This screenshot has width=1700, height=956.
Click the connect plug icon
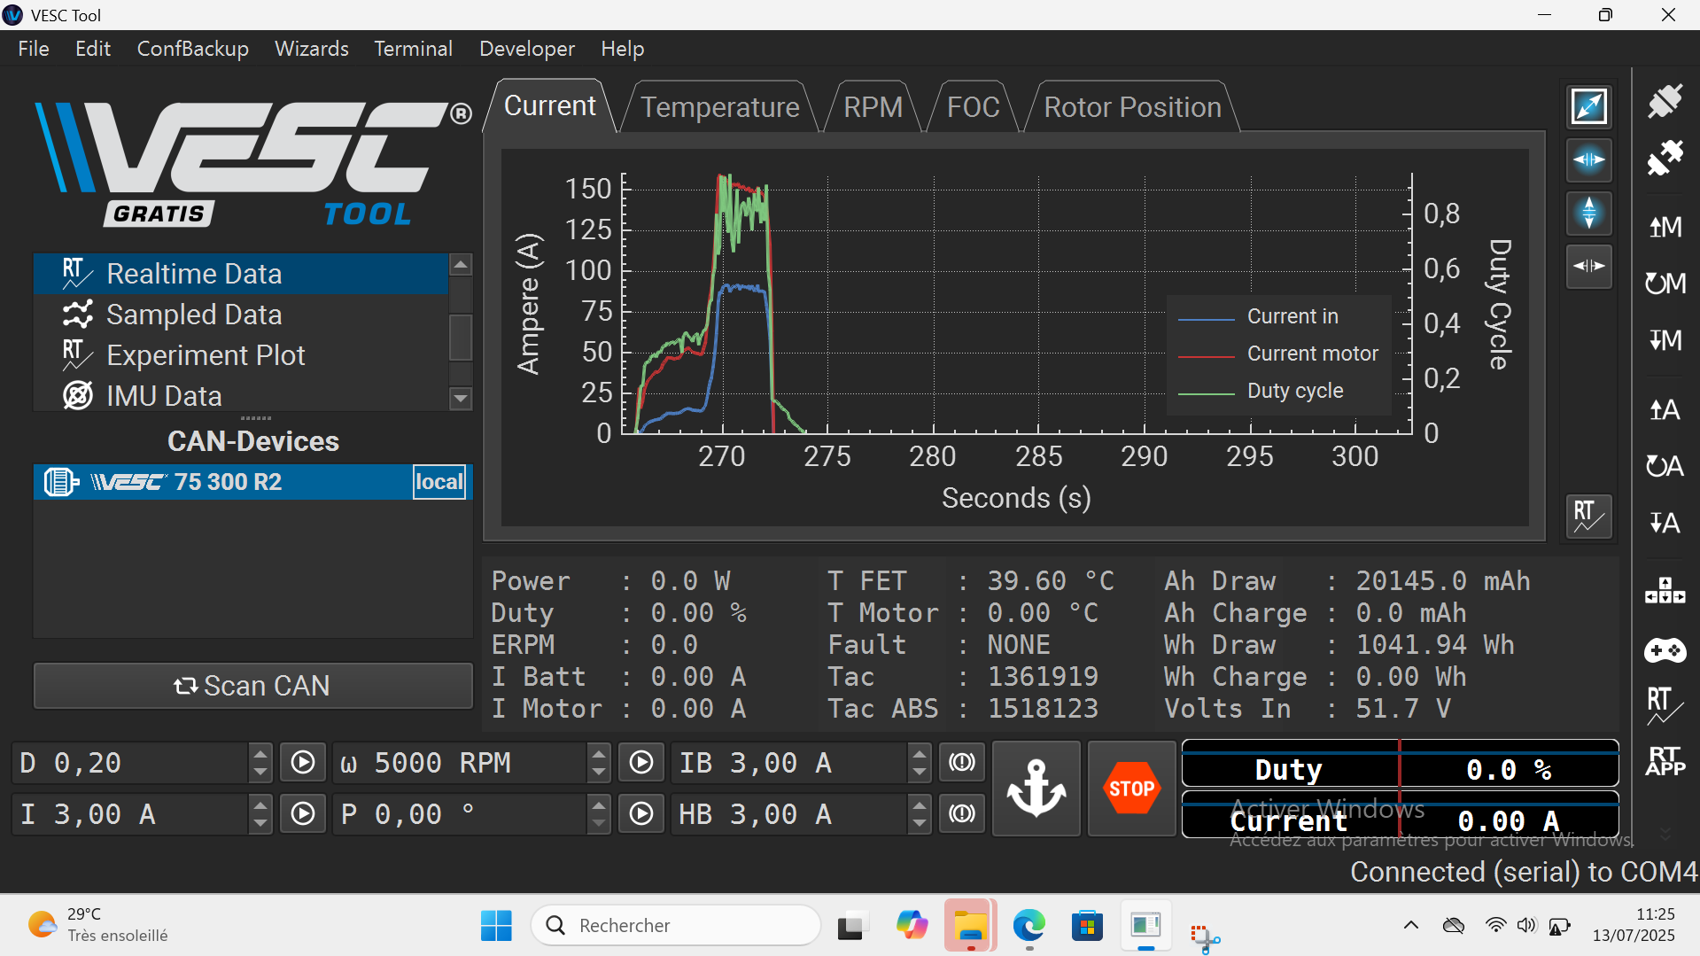[x=1665, y=101]
